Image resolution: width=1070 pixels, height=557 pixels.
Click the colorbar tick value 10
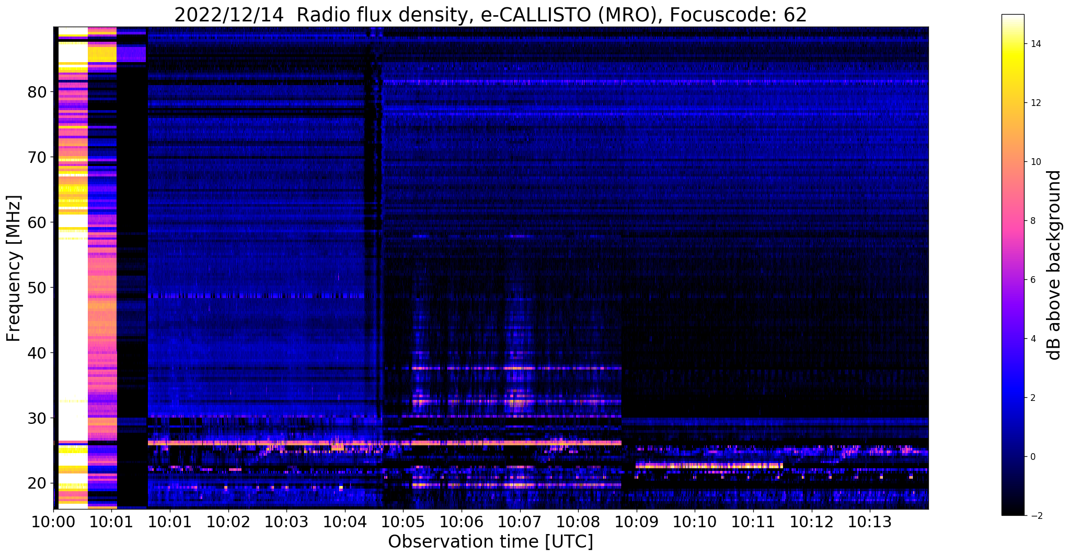1035,162
